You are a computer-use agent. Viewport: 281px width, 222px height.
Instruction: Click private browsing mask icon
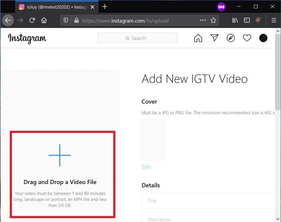221,7
